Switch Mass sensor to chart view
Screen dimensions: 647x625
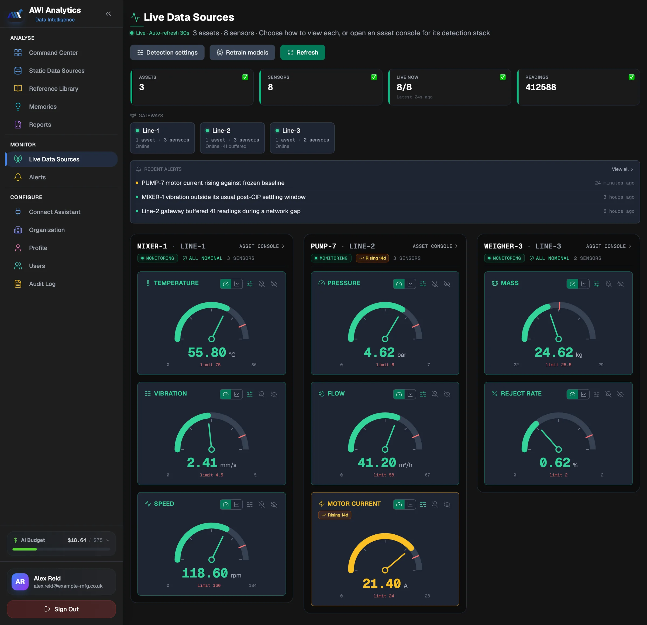pos(584,284)
